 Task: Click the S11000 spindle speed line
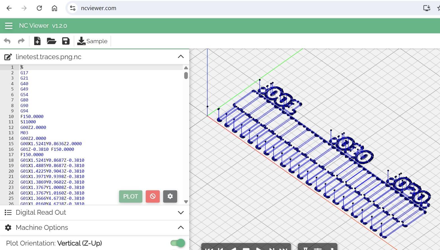(28, 122)
